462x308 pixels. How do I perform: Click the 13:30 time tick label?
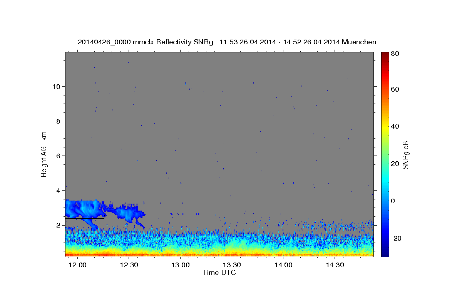(232, 265)
